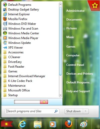Launch Windows Media Player from the list
Viewport: 100px width, 129px height.
click(21, 38)
